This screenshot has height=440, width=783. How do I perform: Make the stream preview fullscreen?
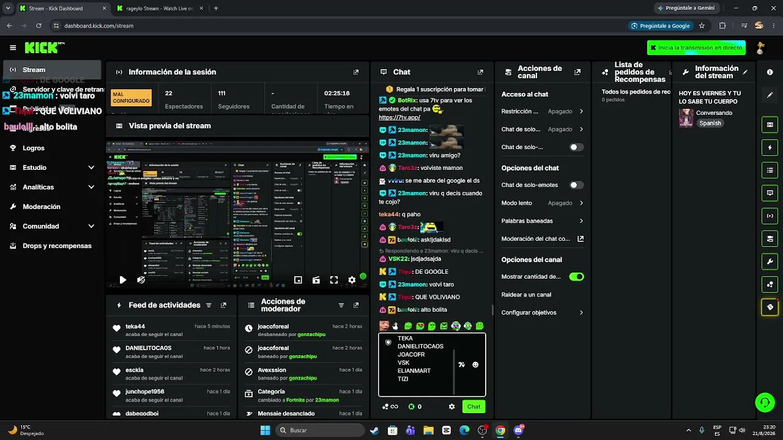coord(334,280)
